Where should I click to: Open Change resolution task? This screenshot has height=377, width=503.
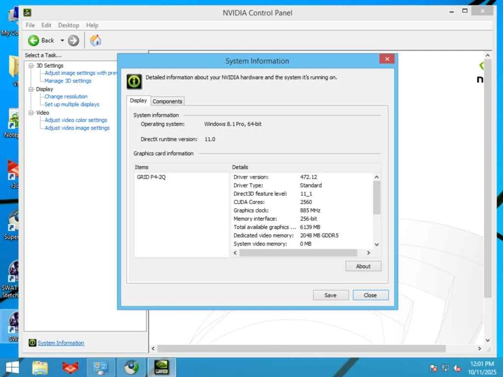(x=66, y=97)
